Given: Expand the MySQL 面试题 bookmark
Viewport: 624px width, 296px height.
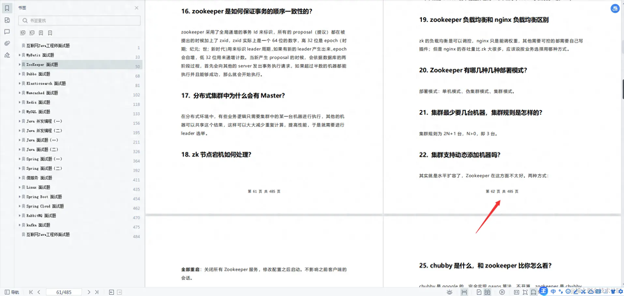Looking at the screenshot, I should pyautogui.click(x=20, y=112).
